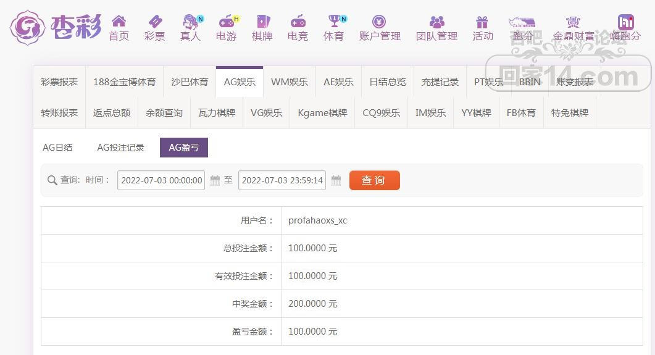Switch to the AG日结 sub-tab
Image resolution: width=655 pixels, height=355 pixels.
[x=57, y=148]
